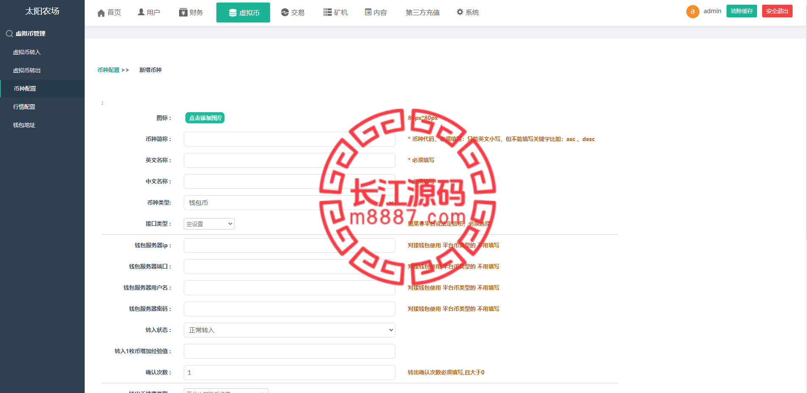807x393 pixels.
Task: Click the hint 转出确认次数必须填写,且大于0
Action: tap(446, 372)
